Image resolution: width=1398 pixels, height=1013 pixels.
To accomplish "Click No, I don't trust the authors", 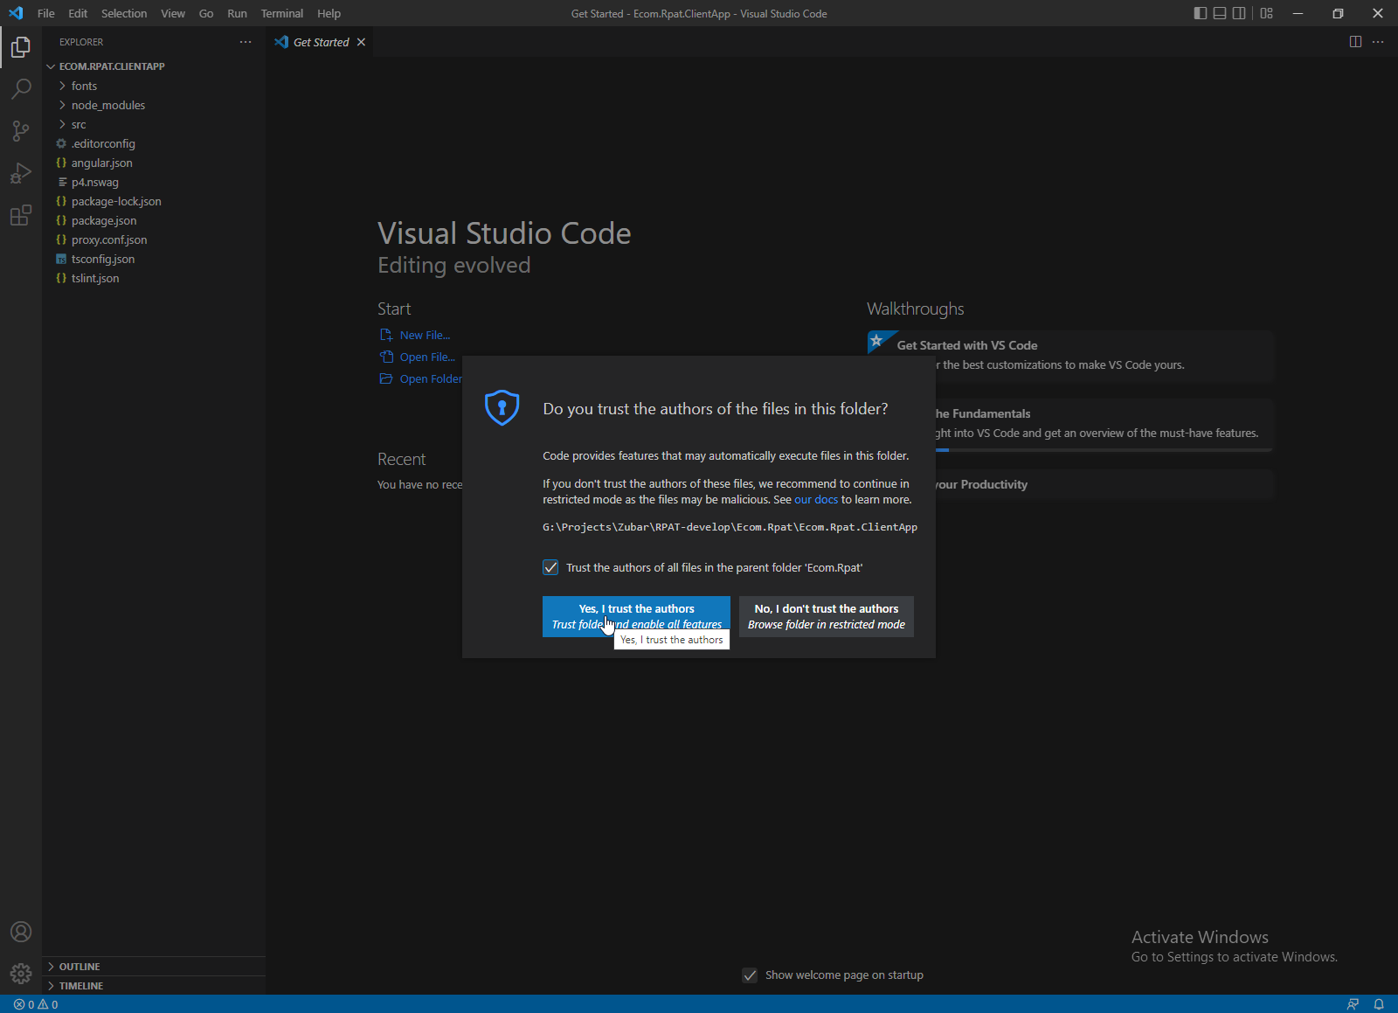I will click(827, 616).
